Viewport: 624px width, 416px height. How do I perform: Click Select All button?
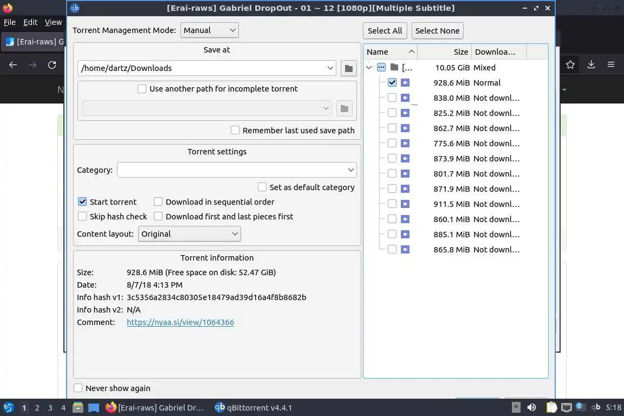385,31
